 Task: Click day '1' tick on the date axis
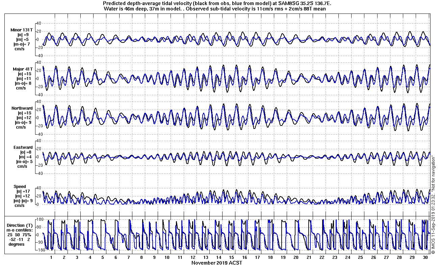(x=51, y=257)
